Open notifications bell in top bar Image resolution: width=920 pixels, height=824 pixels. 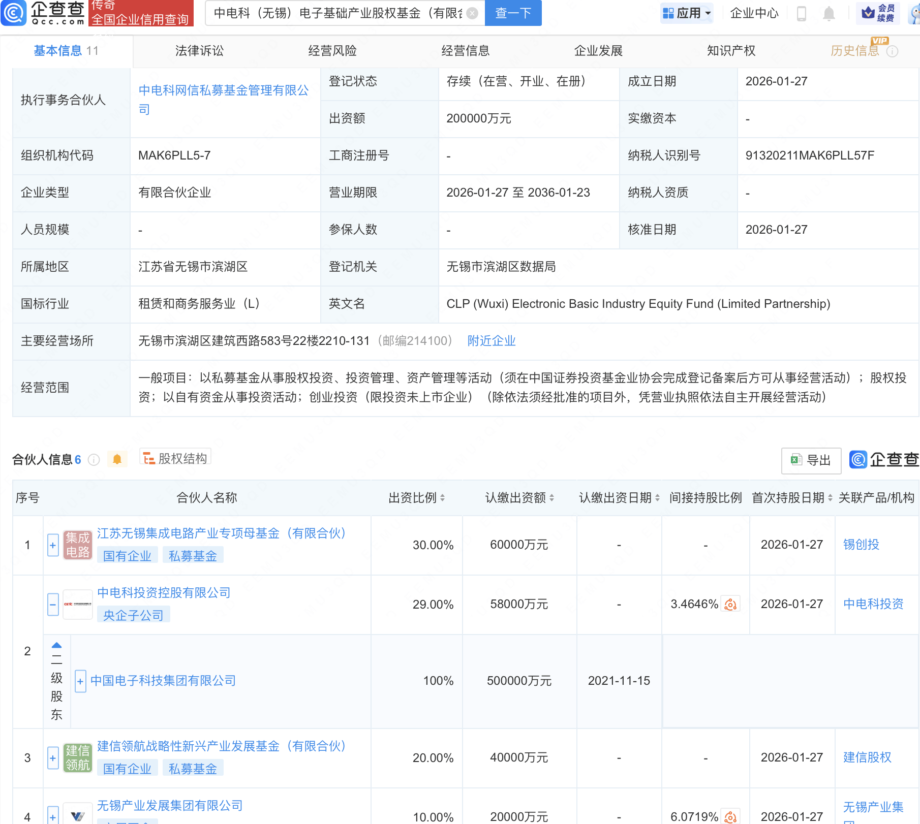point(829,14)
